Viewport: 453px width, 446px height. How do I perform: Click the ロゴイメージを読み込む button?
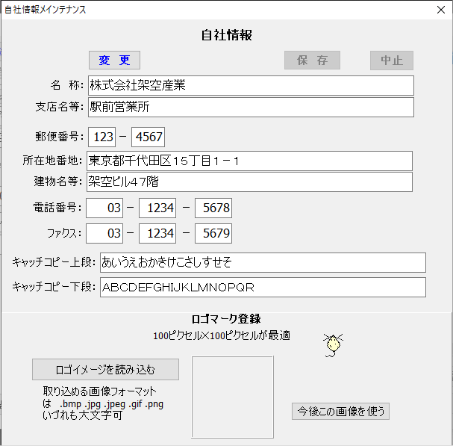click(x=105, y=369)
